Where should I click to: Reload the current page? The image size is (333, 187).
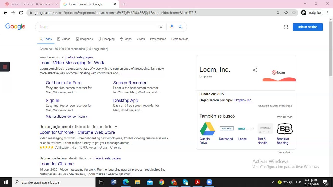(x=21, y=12)
